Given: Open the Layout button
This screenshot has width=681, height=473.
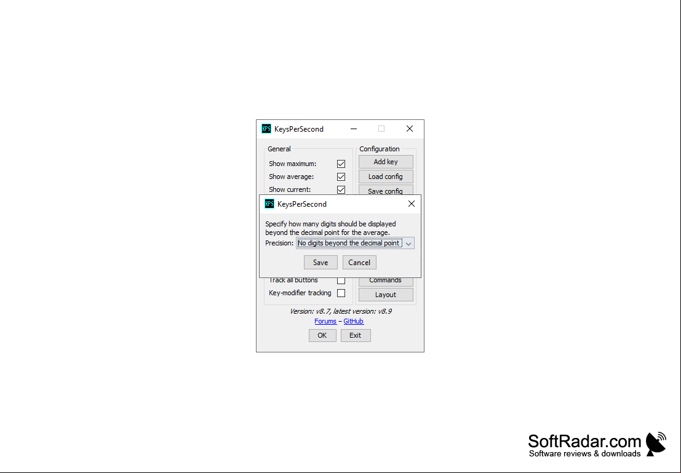Looking at the screenshot, I should click(x=386, y=295).
